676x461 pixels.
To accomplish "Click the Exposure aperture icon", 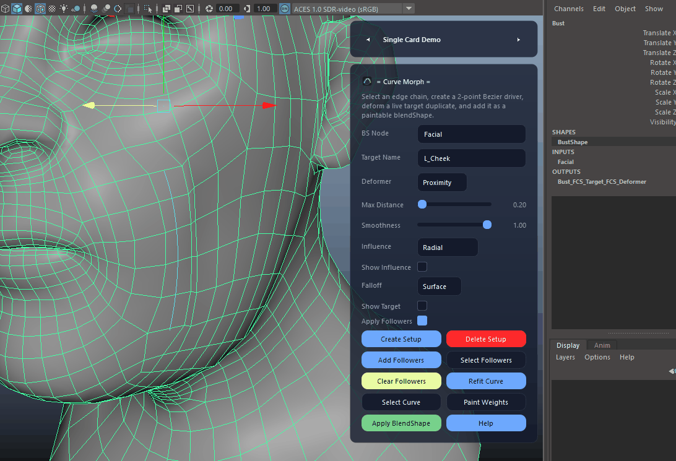I will (x=209, y=9).
